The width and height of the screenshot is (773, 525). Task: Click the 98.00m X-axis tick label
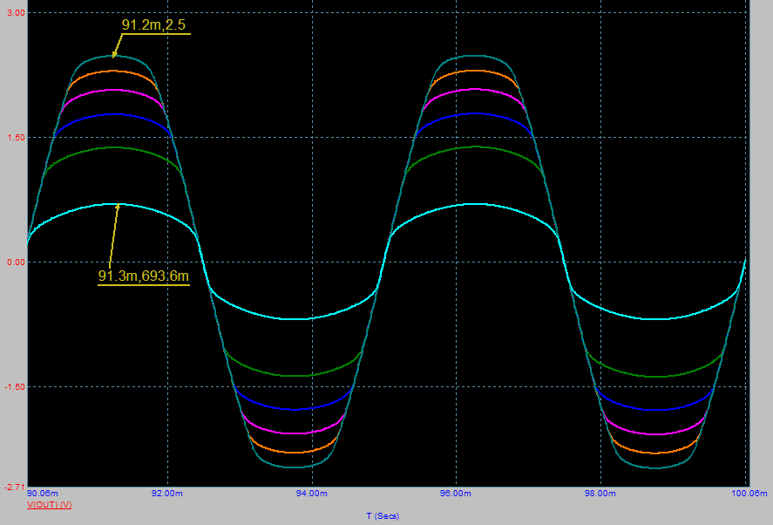[x=600, y=494]
